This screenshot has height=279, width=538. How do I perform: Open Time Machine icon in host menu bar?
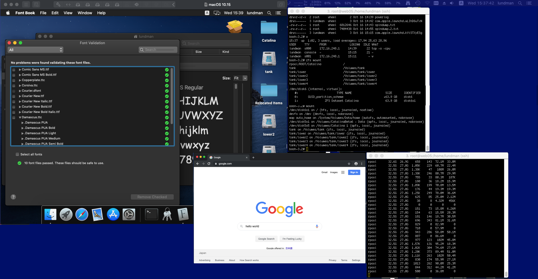[418, 3]
